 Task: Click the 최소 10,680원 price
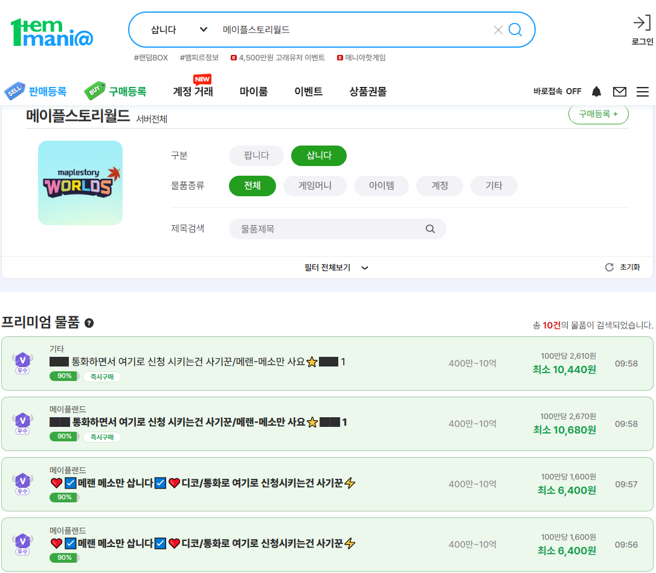pos(564,430)
